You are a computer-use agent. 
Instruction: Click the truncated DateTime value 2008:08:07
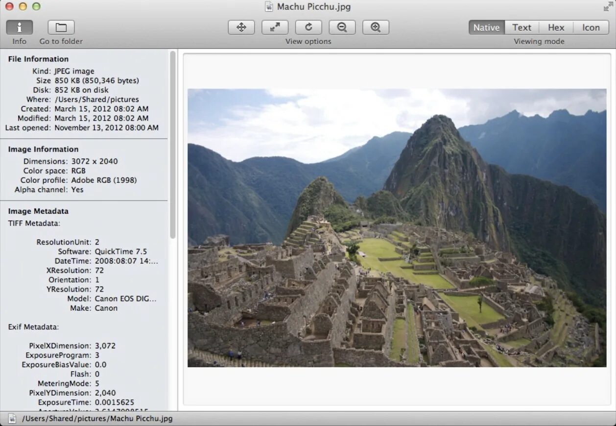(126, 261)
